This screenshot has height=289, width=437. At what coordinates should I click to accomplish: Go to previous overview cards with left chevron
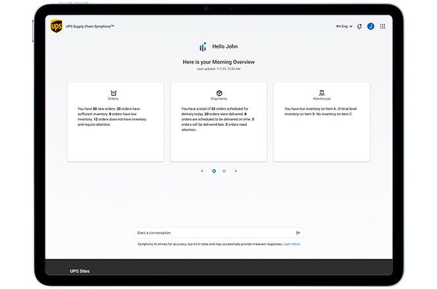(x=202, y=171)
